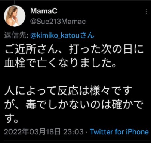Open the 2022年03月18日 date stamp
Screen dimensions: 151x143
(x=33, y=132)
